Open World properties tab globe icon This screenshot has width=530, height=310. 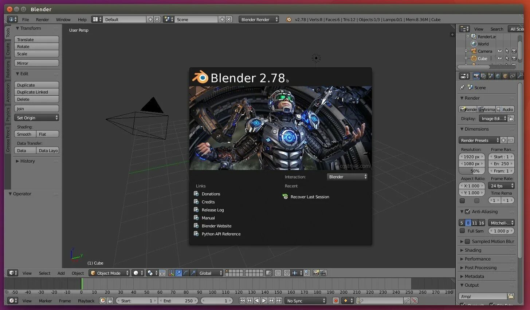pyautogui.click(x=498, y=76)
